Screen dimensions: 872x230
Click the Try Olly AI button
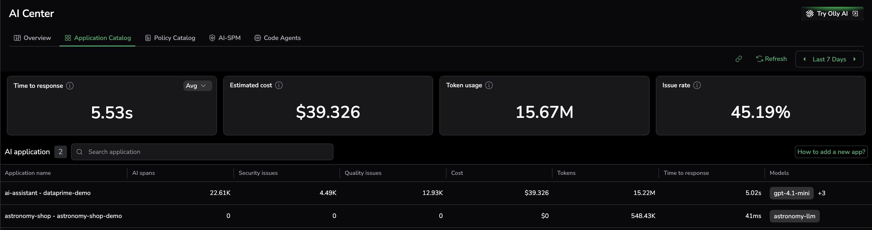tap(832, 14)
